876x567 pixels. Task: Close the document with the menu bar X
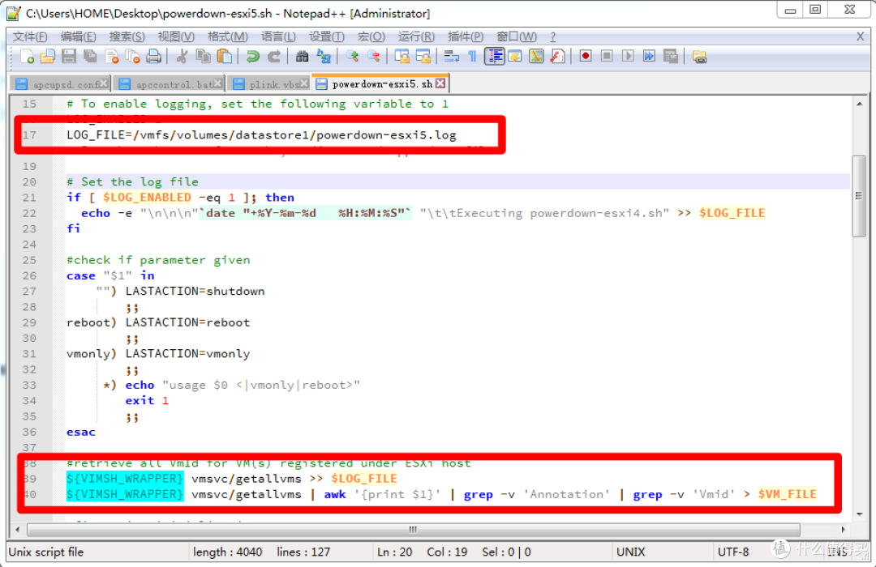pyautogui.click(x=861, y=36)
